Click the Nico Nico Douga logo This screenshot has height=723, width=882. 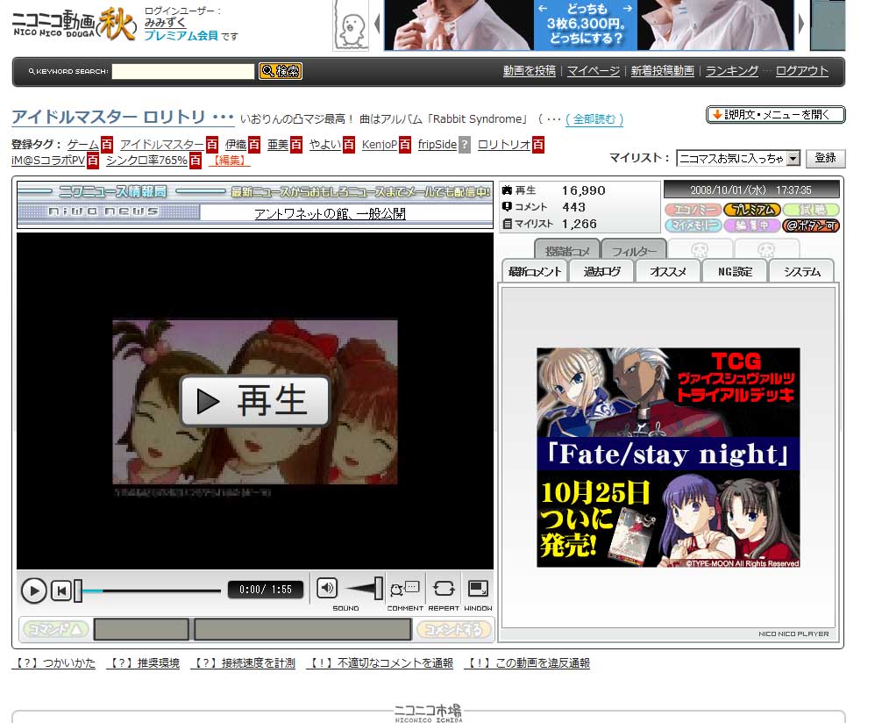pyautogui.click(x=74, y=25)
